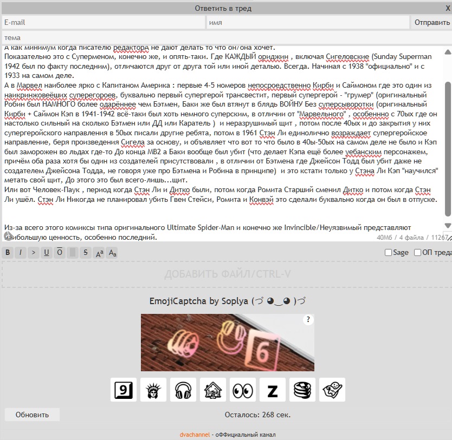Click the EmojiCaptcha by Soplya heading
Image resolution: width=452 pixels, height=440 pixels.
228,301
